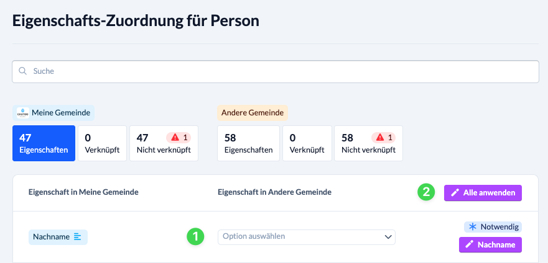Click the blue asterisk Notwendig icon

tap(473, 227)
